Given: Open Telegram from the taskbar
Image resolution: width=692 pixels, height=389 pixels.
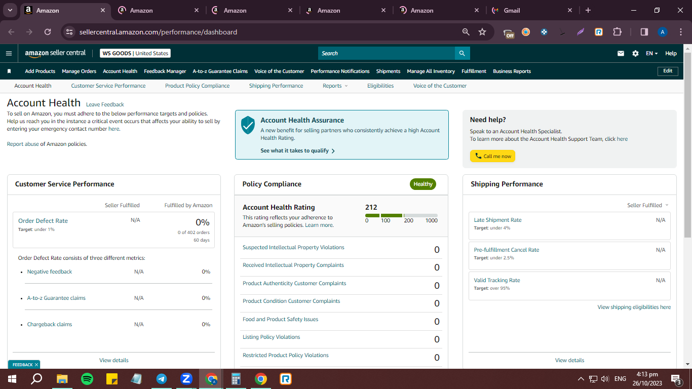Looking at the screenshot, I should point(162,379).
